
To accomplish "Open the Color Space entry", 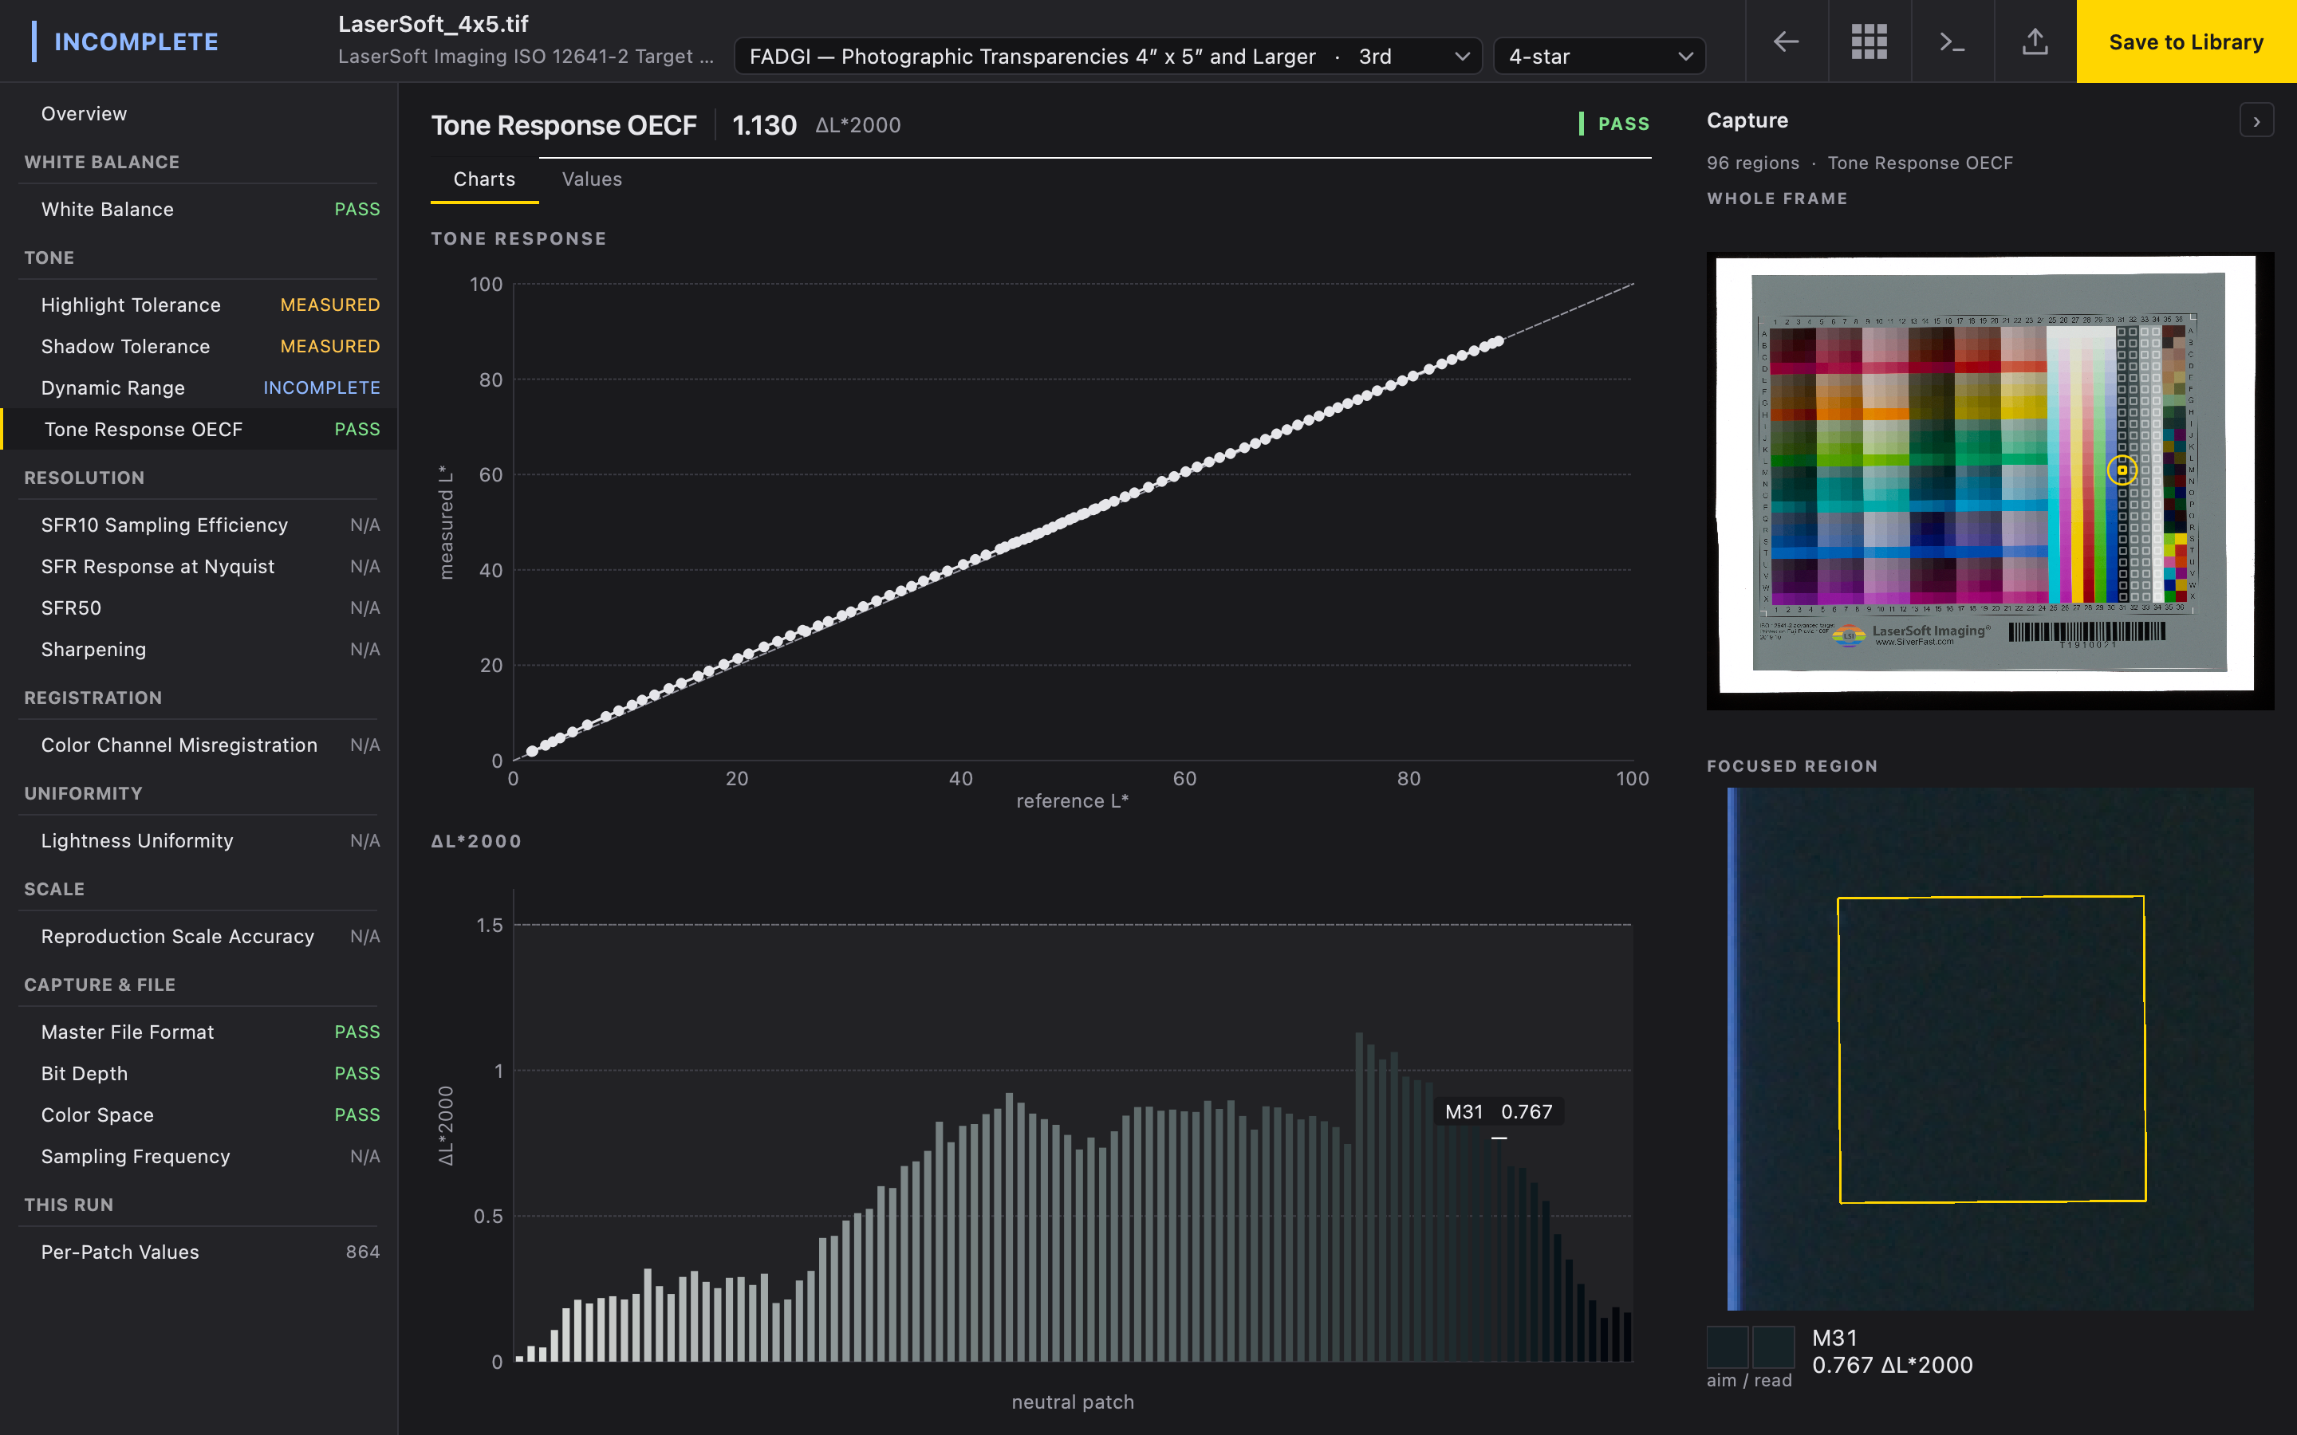I will 199,1115.
